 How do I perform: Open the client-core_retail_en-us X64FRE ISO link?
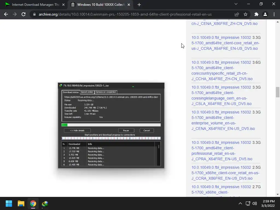[x=225, y=43]
